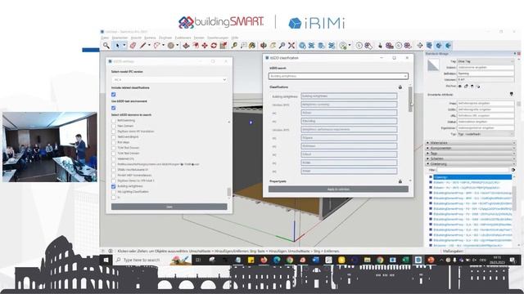Select the Search magnifier tool in toolbar
This screenshot has height=294, width=524.
click(x=106, y=46)
